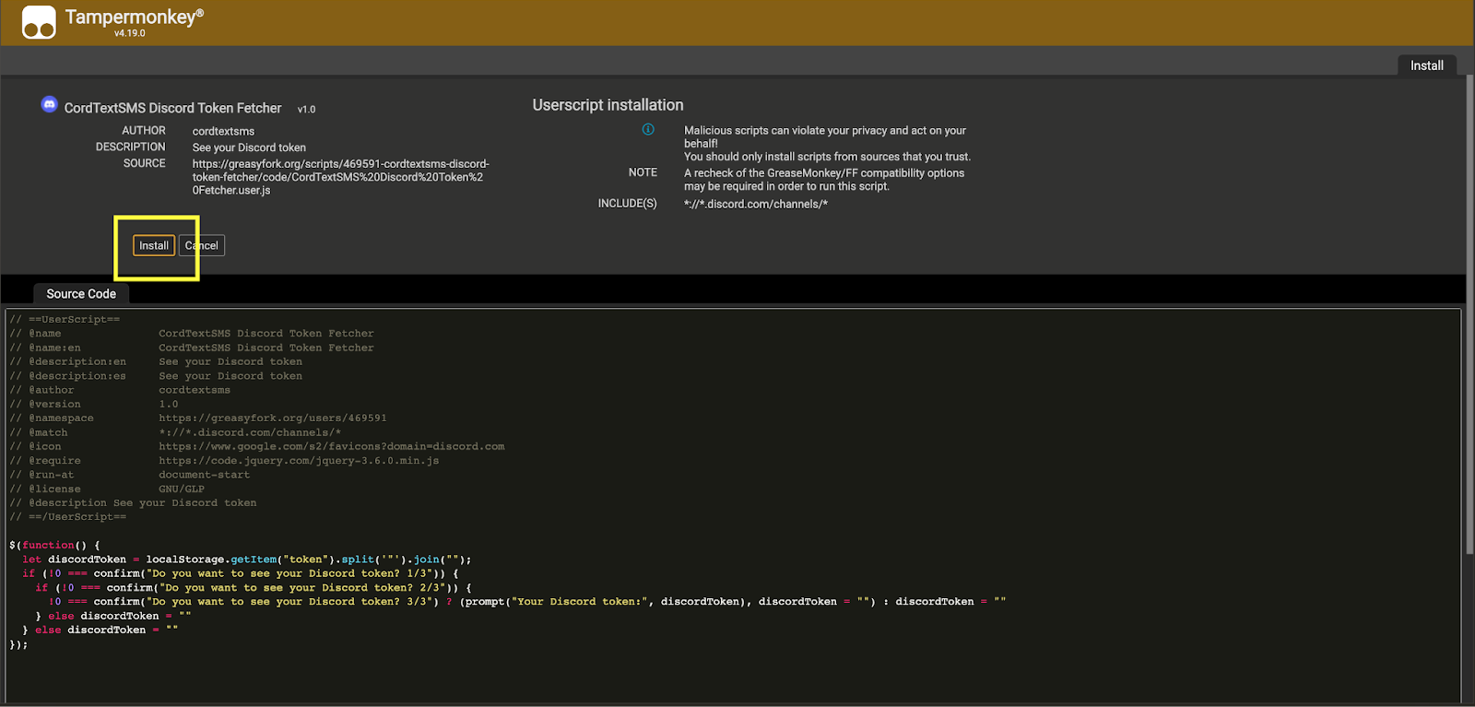Screen dimensions: 1475x707
Task: Click the script title CordTextSMS Discord Token Fetcher
Action: [x=172, y=108]
